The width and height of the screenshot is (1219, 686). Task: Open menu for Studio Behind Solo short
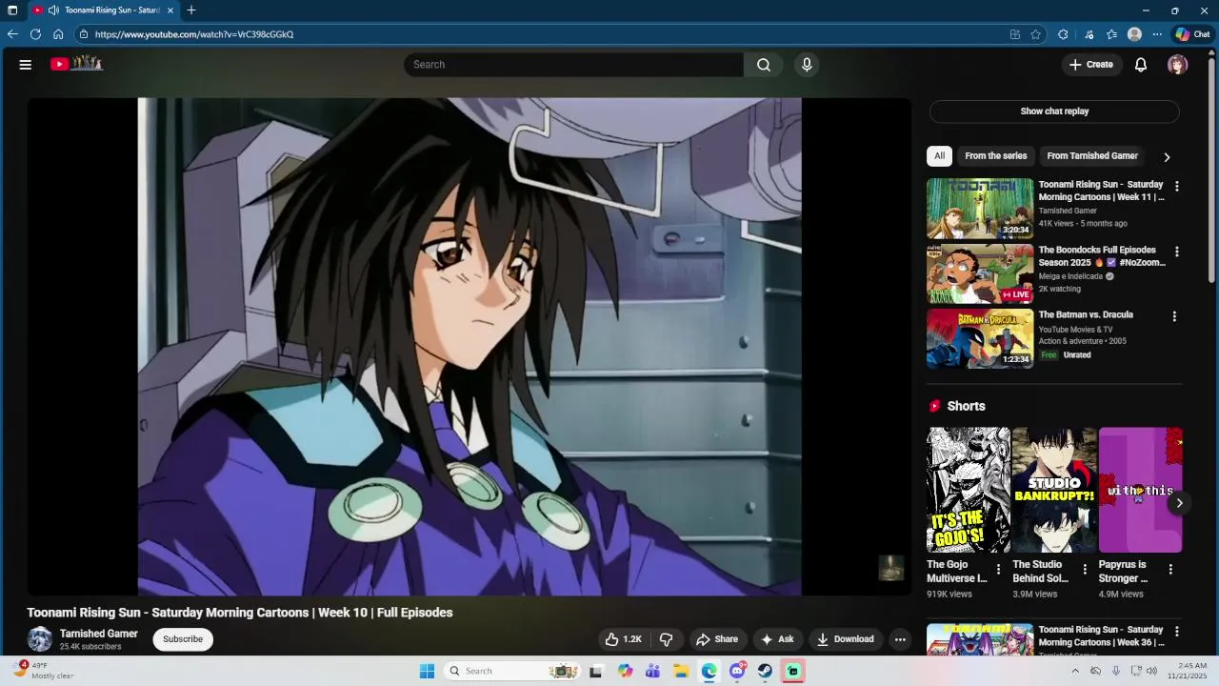pyautogui.click(x=1084, y=570)
